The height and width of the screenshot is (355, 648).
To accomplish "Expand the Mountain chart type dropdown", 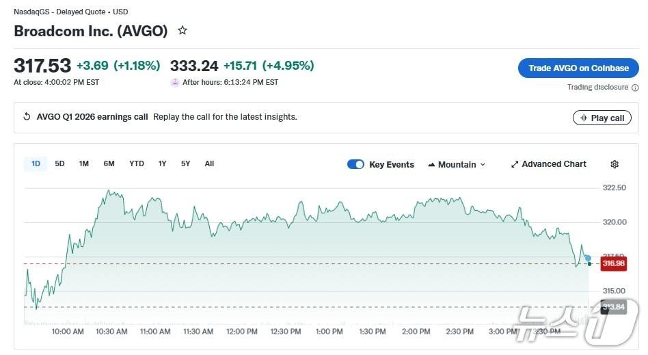I will click(457, 164).
